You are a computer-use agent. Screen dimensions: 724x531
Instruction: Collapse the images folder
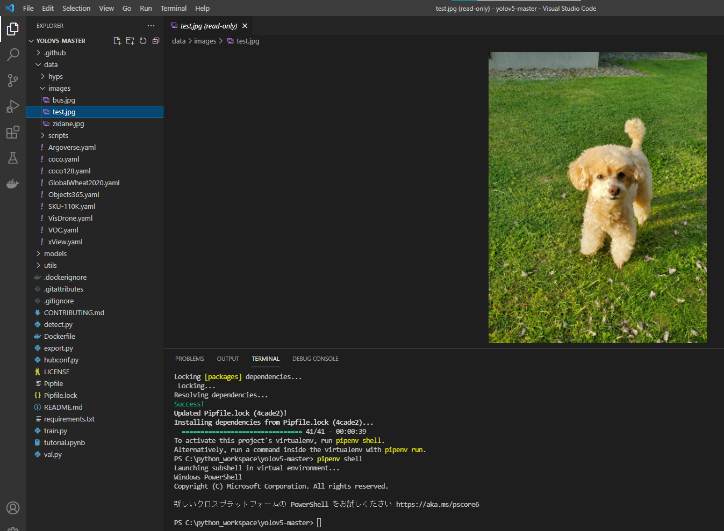coord(60,88)
